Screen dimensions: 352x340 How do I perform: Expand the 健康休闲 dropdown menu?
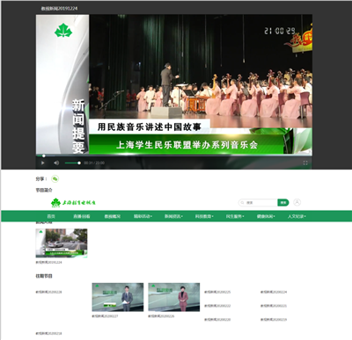pyautogui.click(x=266, y=216)
